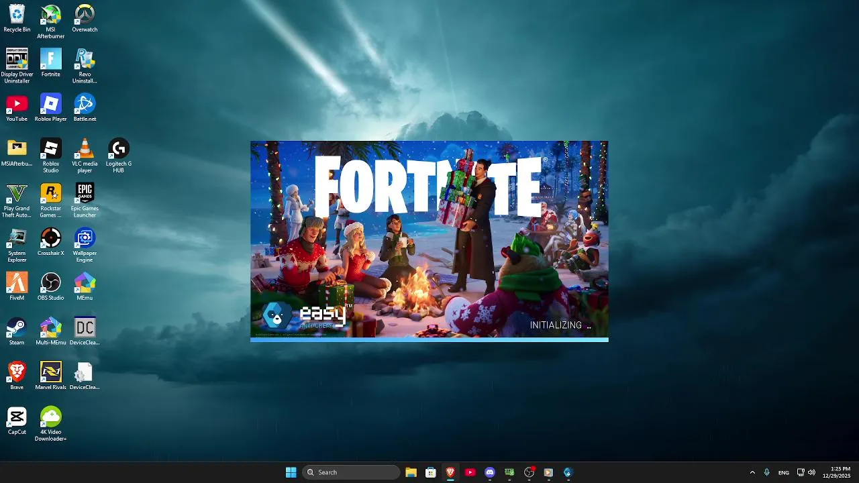Select DeviceClea... icon with DC logo
The image size is (859, 483).
[85, 331]
